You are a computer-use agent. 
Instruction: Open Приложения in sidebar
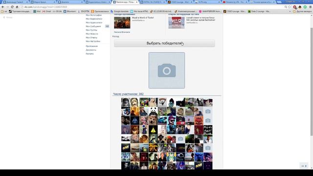coord(91,46)
